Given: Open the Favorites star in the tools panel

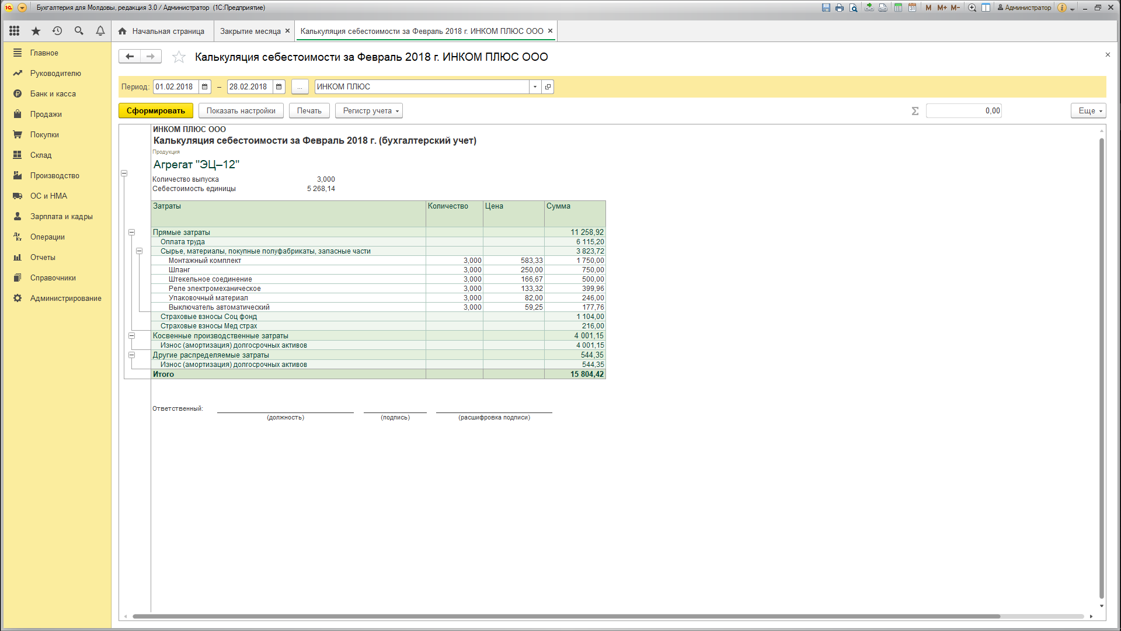Looking at the screenshot, I should coord(36,31).
